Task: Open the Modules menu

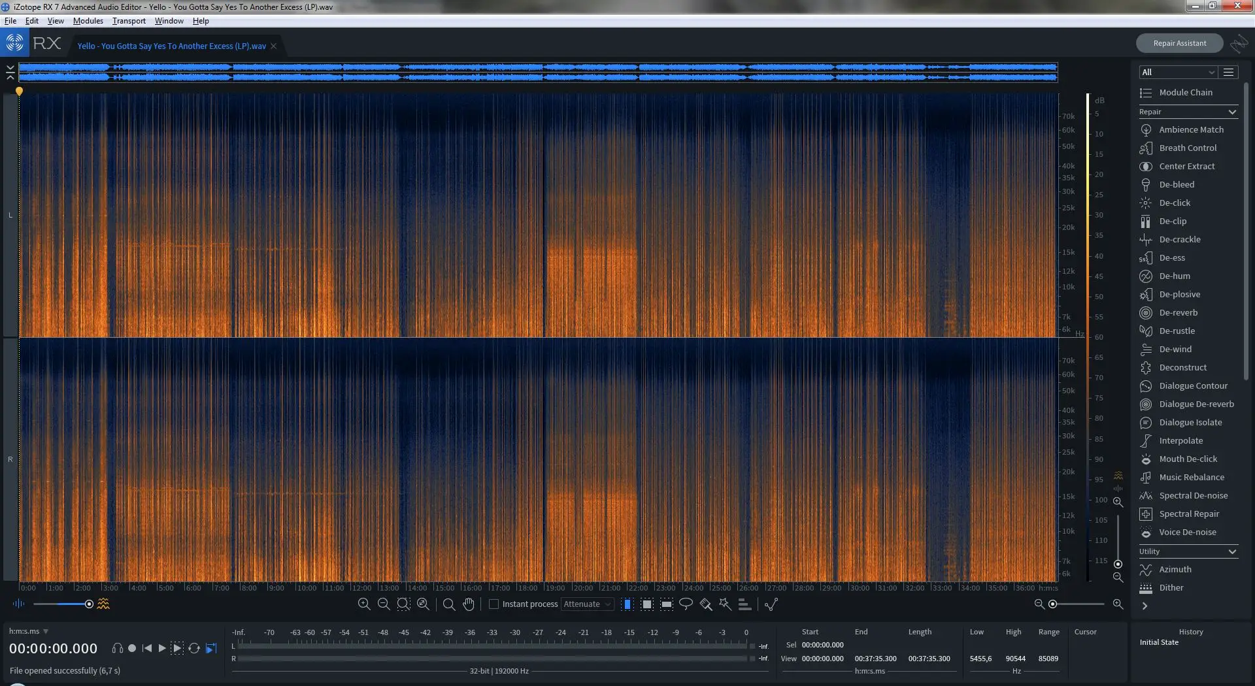Action: coord(88,21)
